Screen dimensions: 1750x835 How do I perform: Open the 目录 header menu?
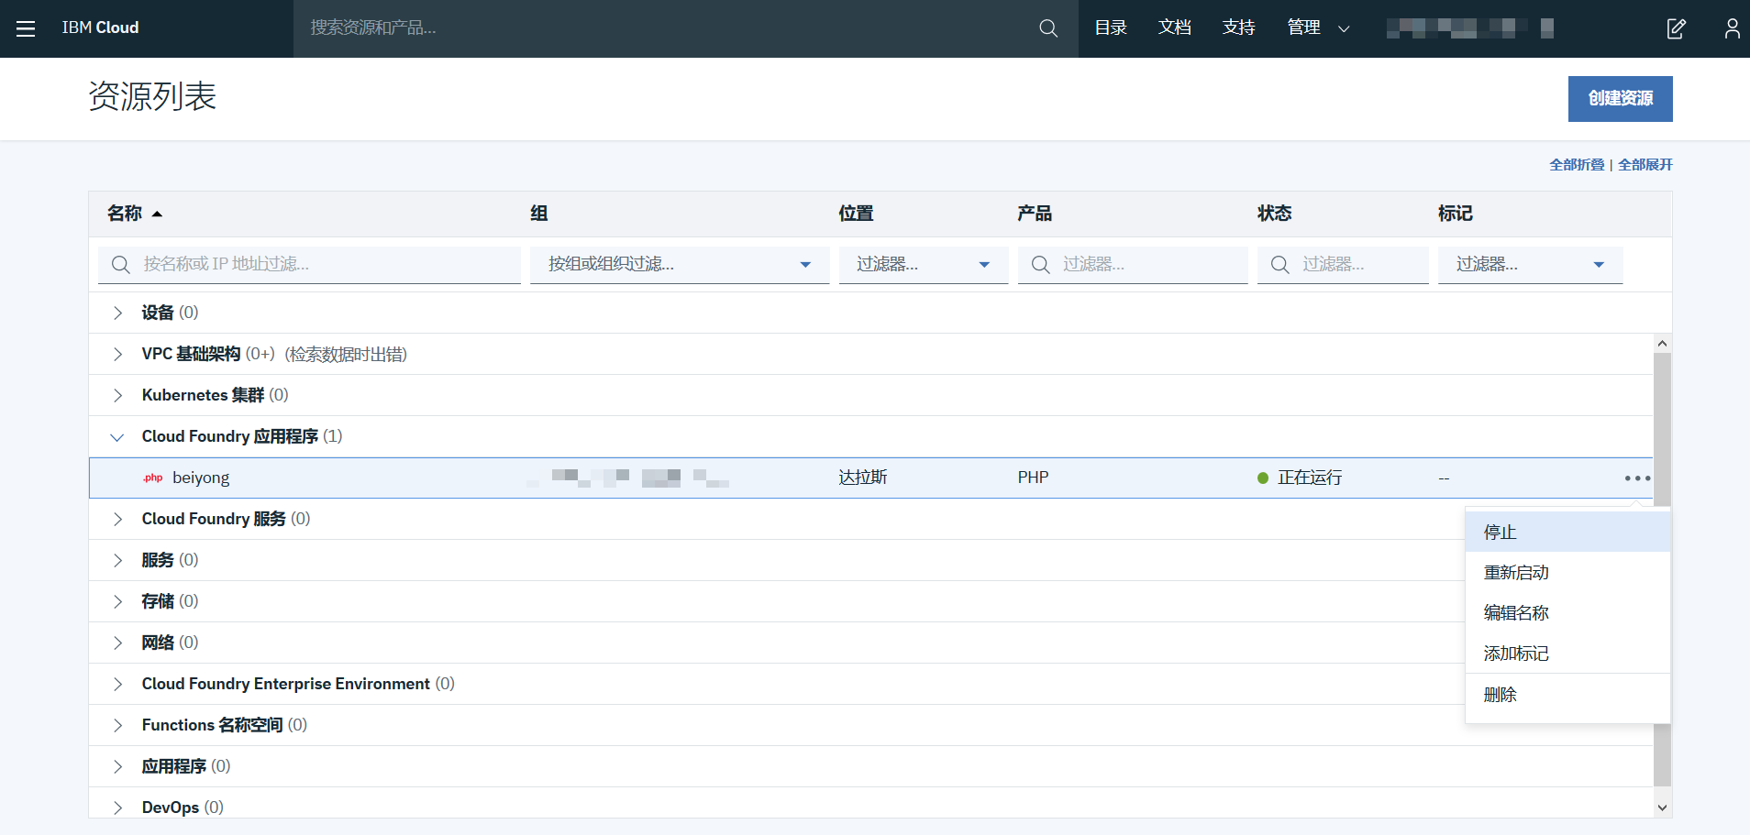pos(1111,27)
